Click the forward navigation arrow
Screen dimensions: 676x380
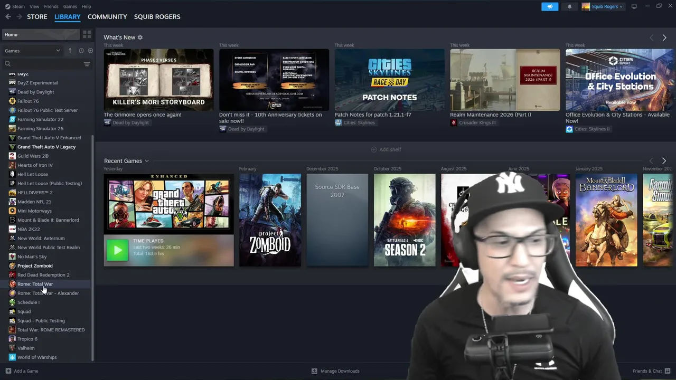coord(19,17)
